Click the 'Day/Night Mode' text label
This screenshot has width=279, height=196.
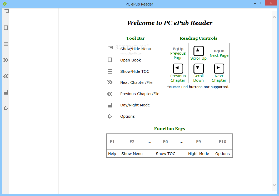(135, 105)
